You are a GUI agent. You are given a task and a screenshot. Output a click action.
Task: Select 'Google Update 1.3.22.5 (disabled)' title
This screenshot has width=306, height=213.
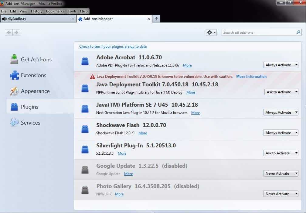(142, 166)
